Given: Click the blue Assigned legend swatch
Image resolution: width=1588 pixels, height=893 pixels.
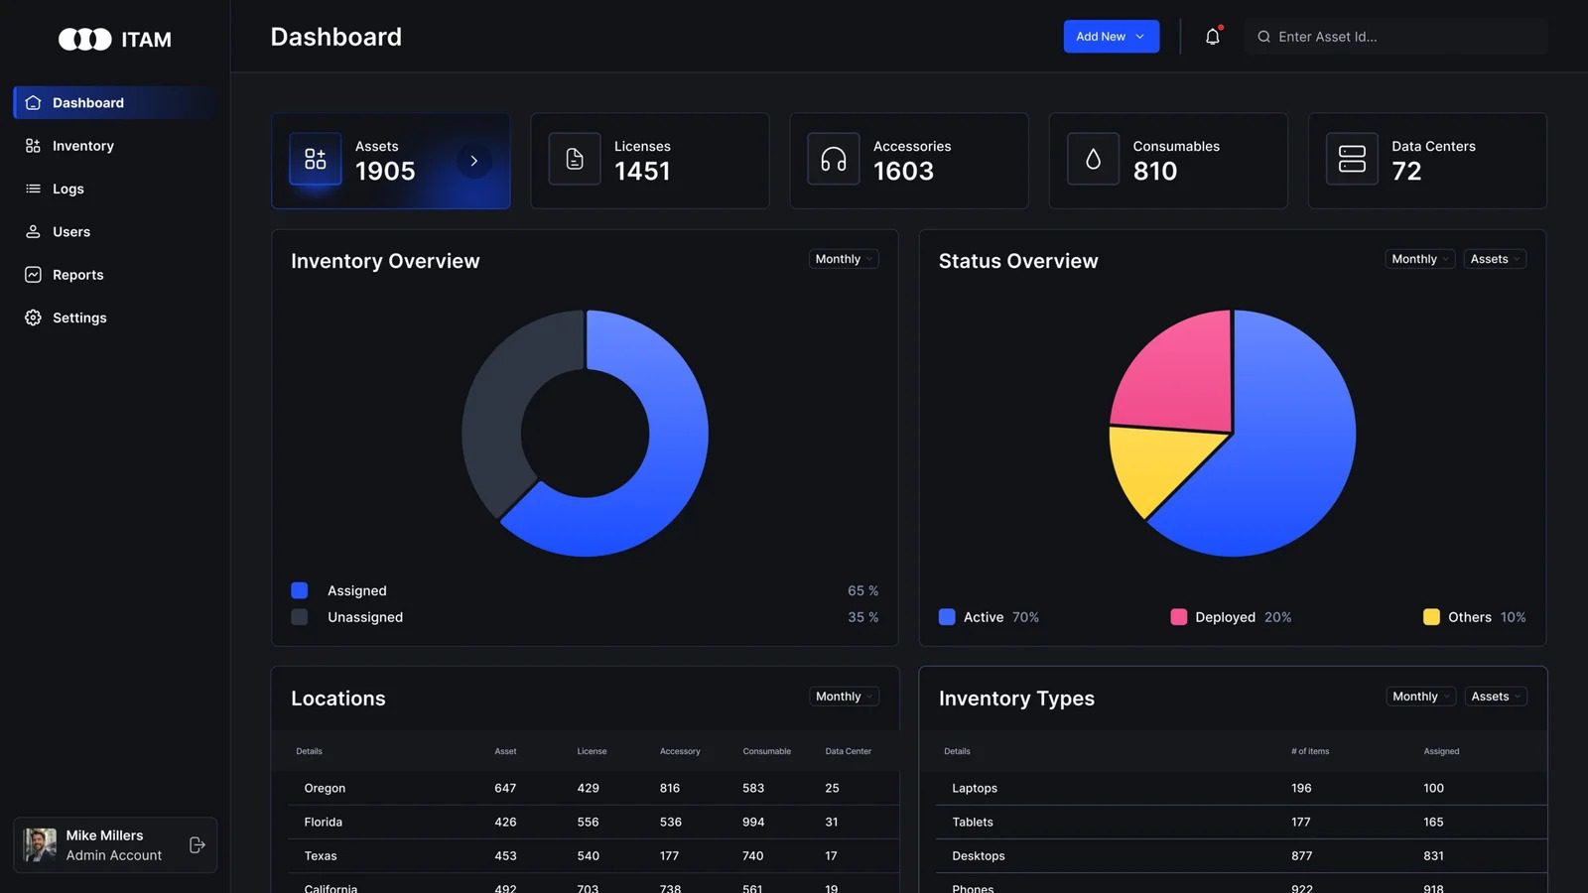Looking at the screenshot, I should tap(300, 590).
